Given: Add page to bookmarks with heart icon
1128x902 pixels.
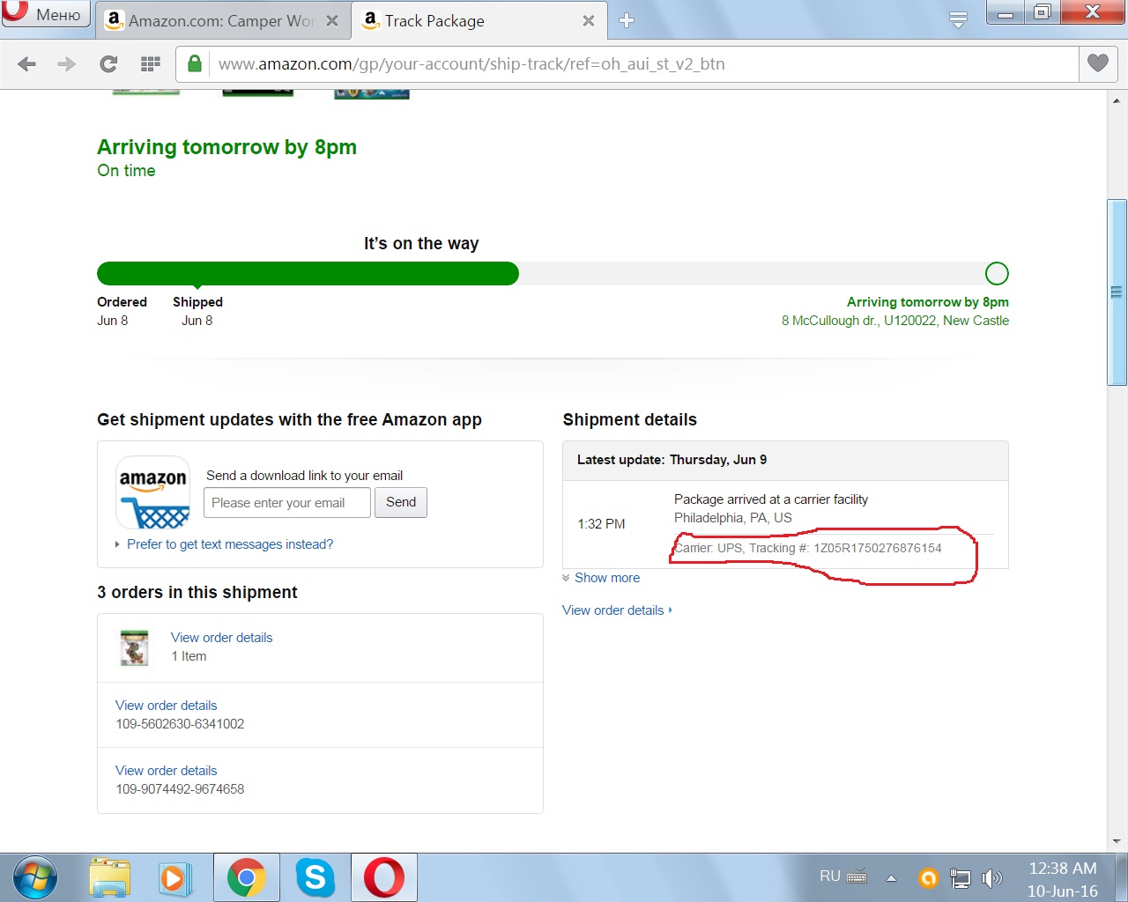Looking at the screenshot, I should 1098,63.
